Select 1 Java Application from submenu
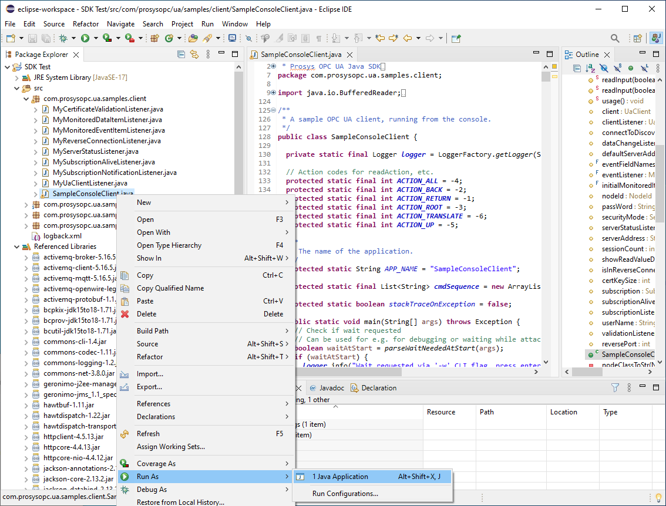The image size is (666, 506). click(340, 477)
